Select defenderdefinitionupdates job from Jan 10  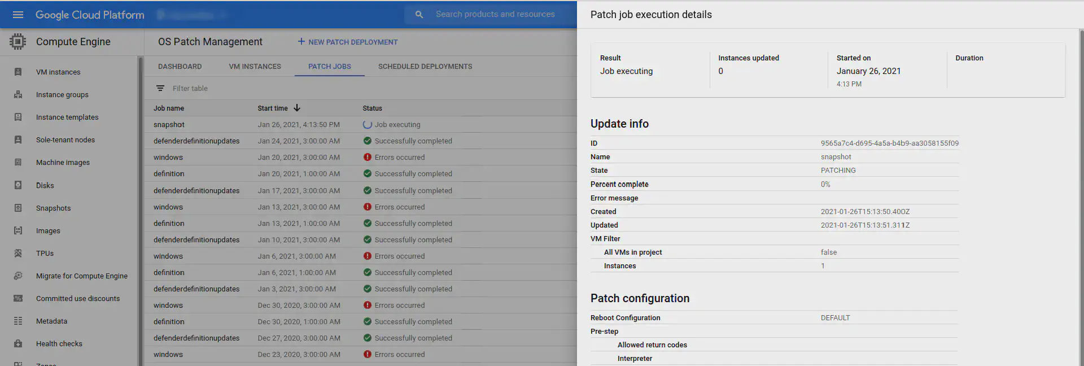pyautogui.click(x=196, y=239)
